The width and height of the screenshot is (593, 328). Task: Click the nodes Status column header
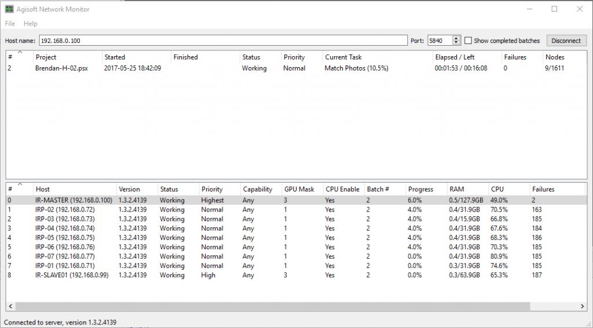178,189
